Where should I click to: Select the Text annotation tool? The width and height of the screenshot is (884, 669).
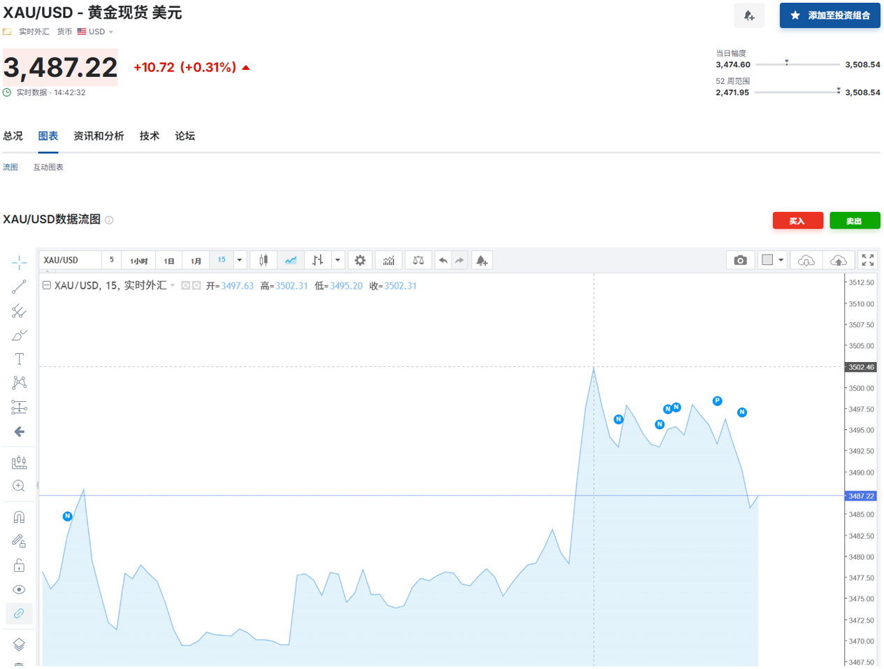[x=19, y=358]
